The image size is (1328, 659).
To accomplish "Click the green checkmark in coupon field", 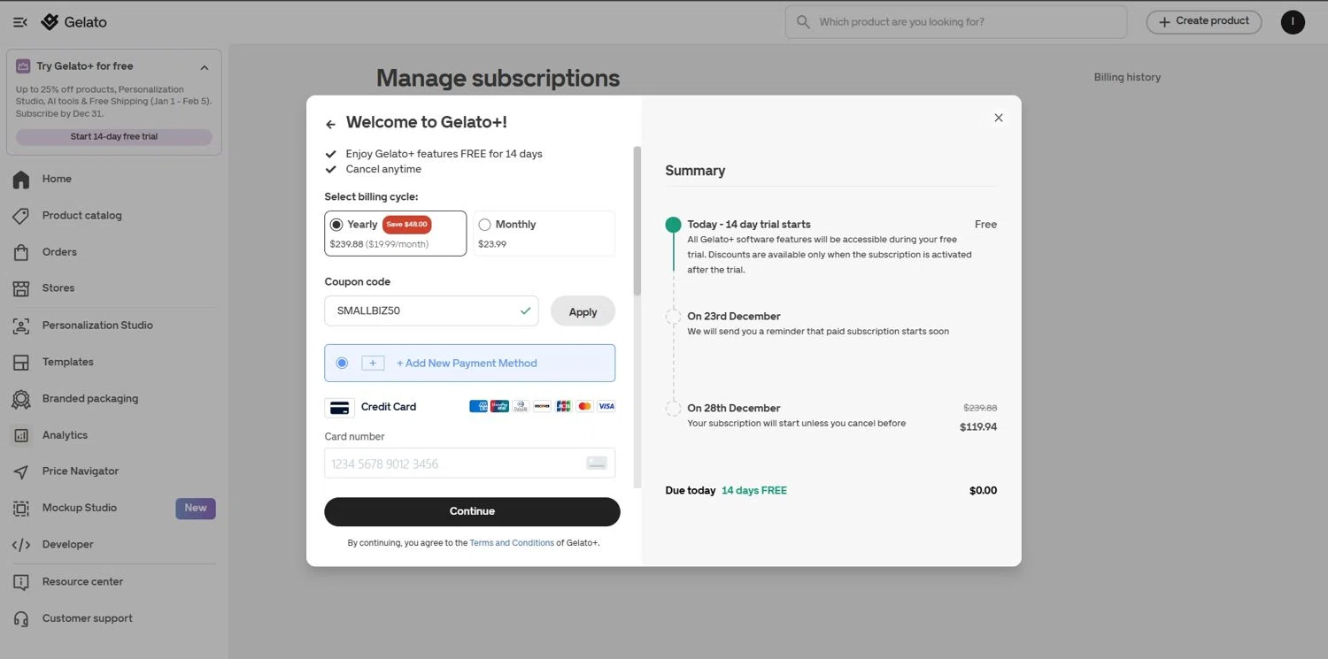I will coord(525,311).
